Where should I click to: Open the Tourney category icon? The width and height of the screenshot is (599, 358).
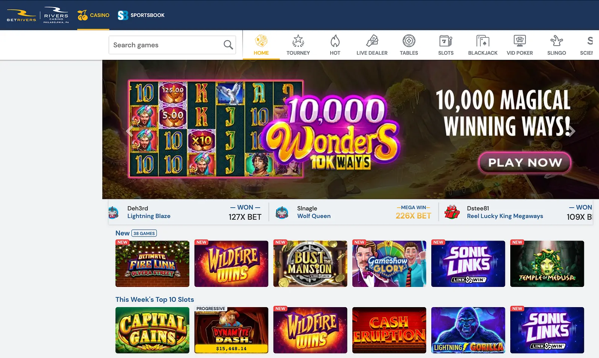[x=298, y=41]
